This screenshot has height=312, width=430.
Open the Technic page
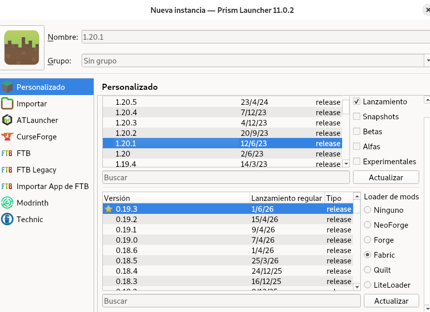47,219
